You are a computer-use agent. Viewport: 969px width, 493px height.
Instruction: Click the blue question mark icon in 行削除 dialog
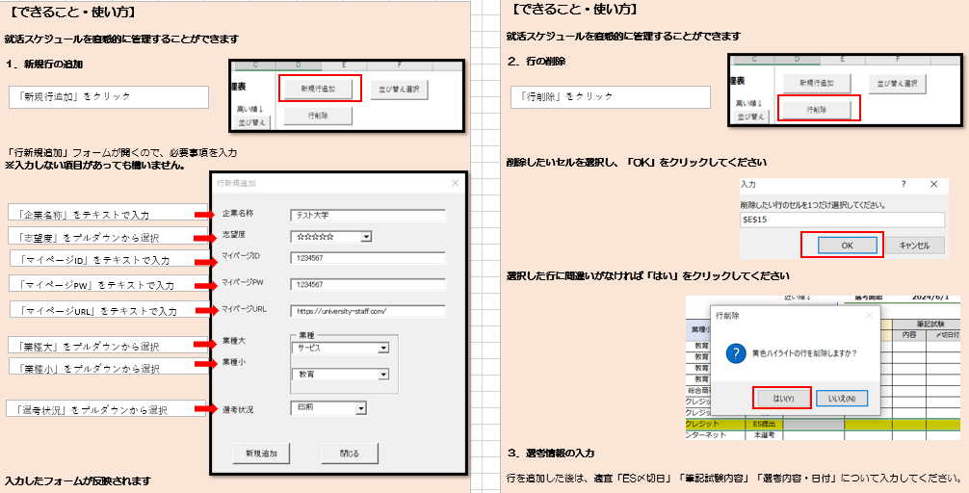(x=736, y=354)
